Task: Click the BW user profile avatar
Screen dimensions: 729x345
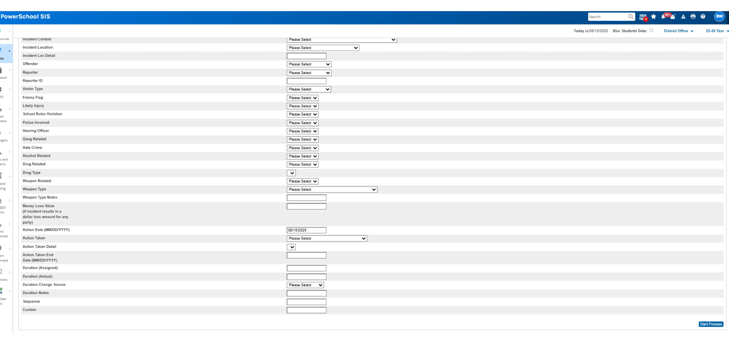Action: (719, 17)
